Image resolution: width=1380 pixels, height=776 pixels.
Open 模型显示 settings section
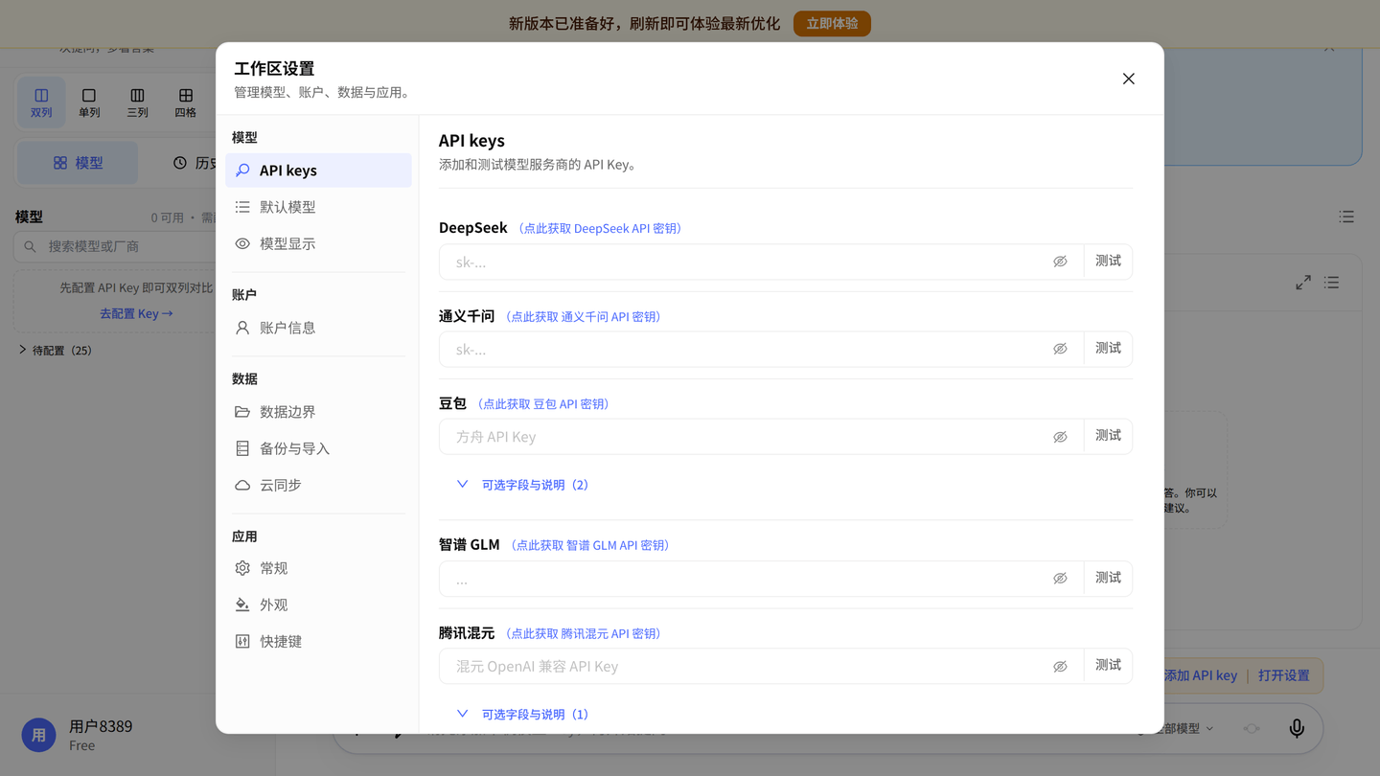[318, 243]
